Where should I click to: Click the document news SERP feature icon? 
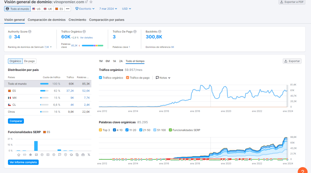click(77, 155)
